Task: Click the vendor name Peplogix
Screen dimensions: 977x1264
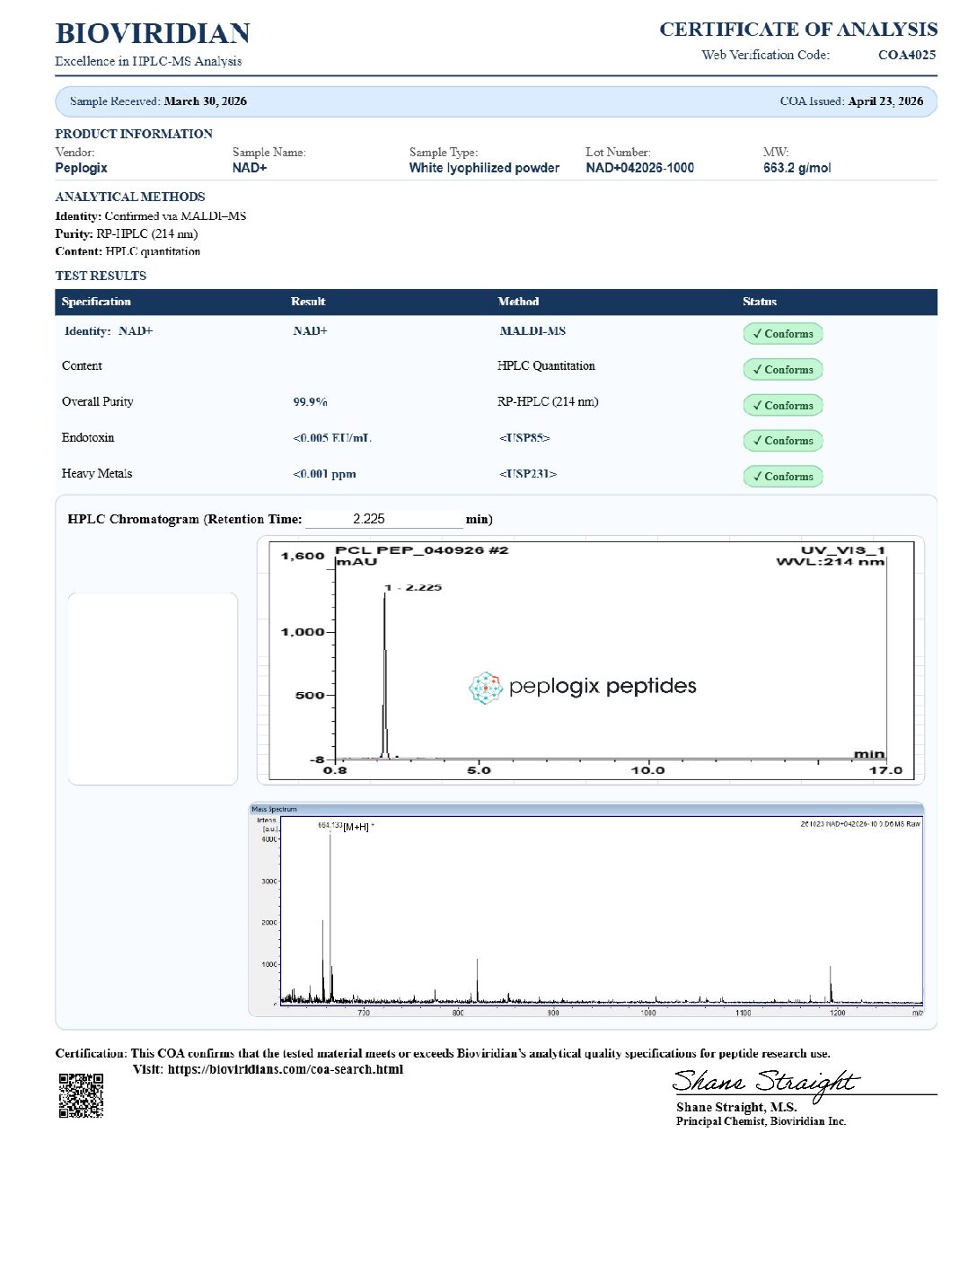Action: click(81, 168)
